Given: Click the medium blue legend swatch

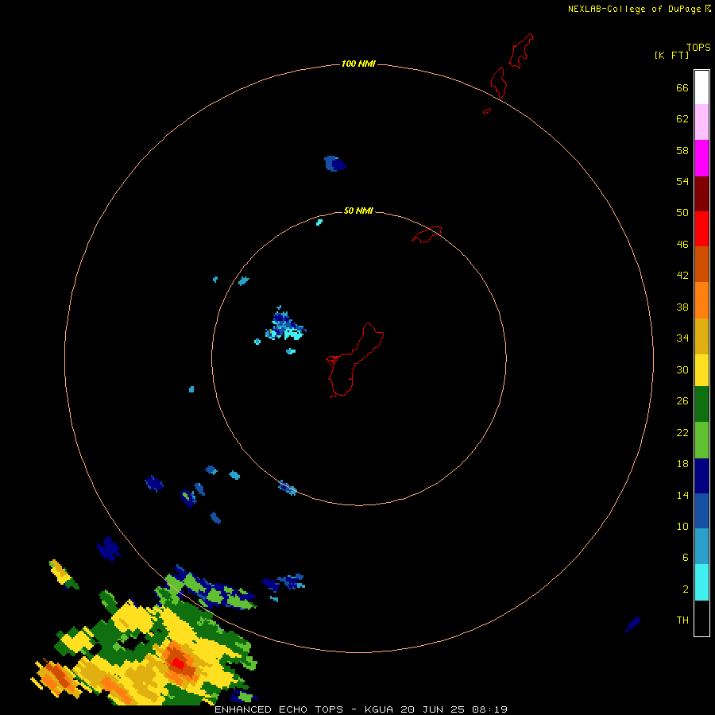Looking at the screenshot, I should (x=701, y=511).
